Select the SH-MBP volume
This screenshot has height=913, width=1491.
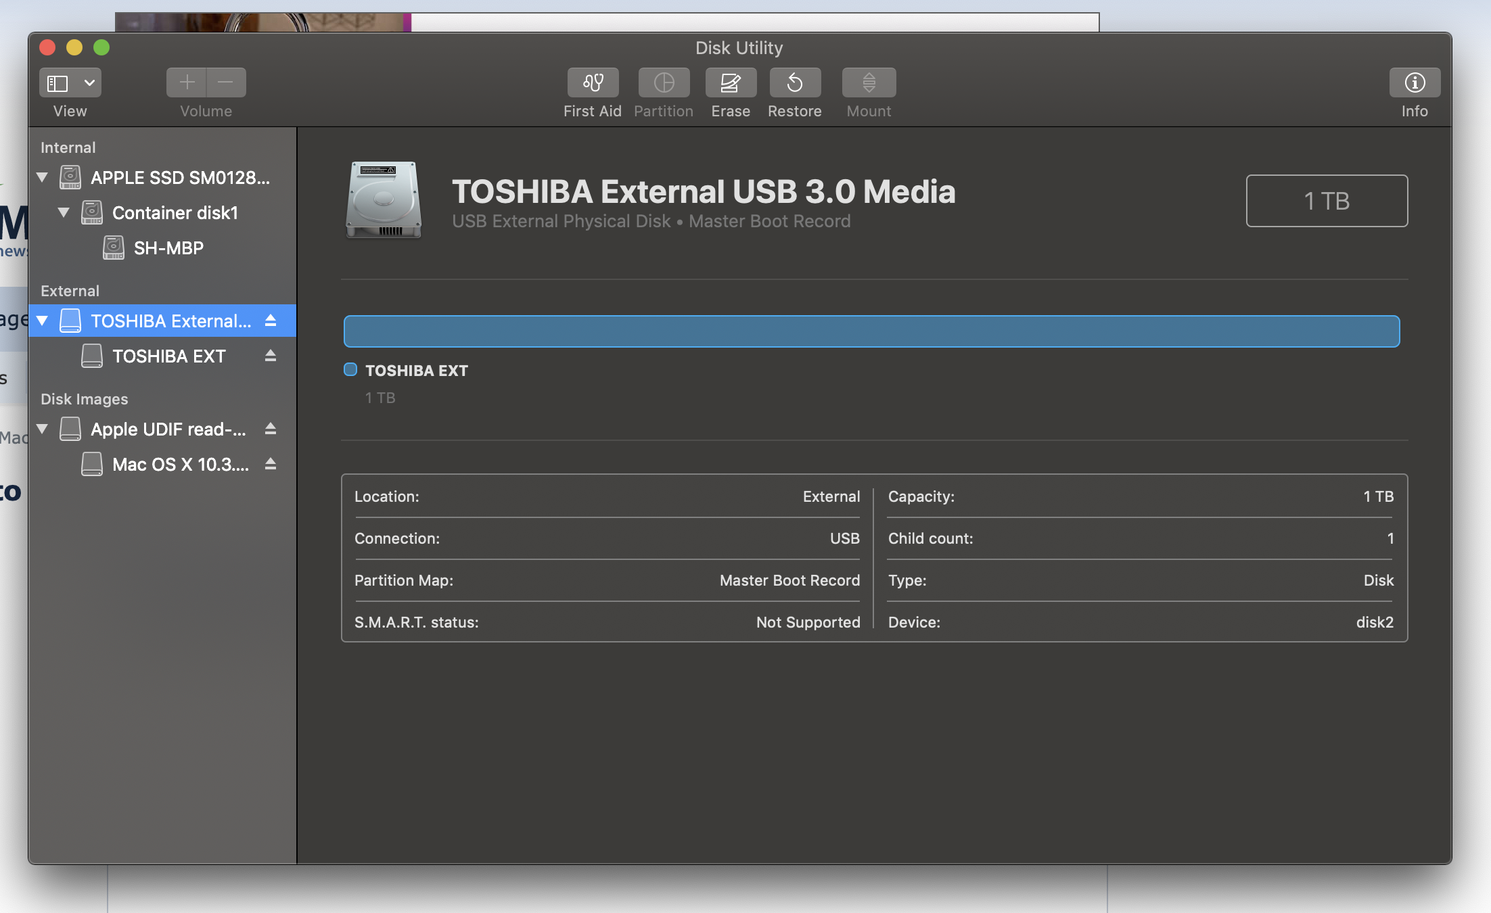coord(162,248)
